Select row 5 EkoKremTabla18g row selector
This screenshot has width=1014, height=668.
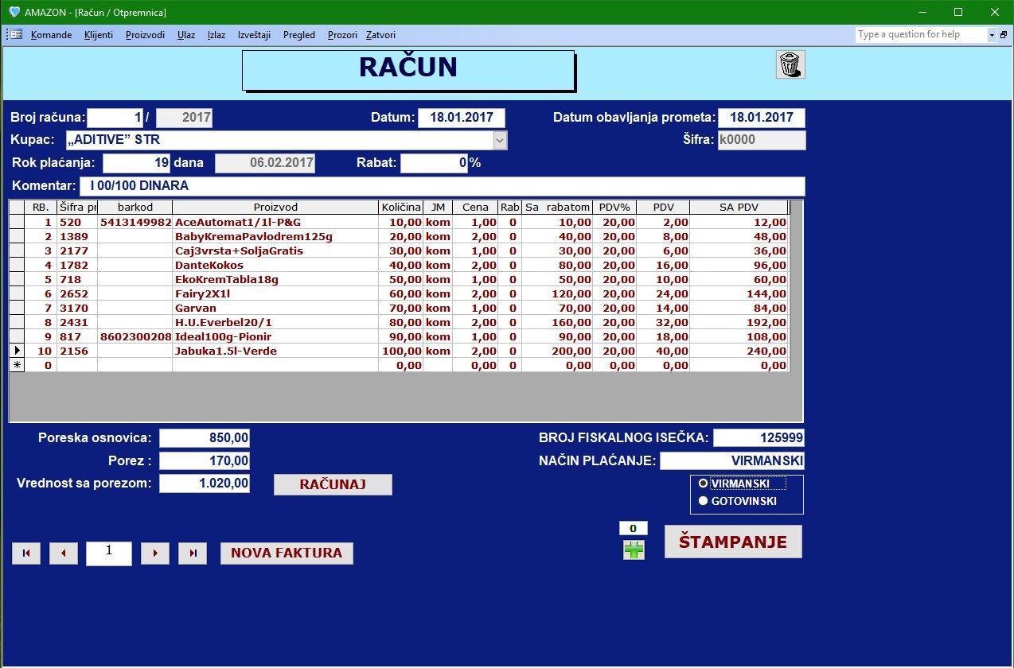[17, 279]
